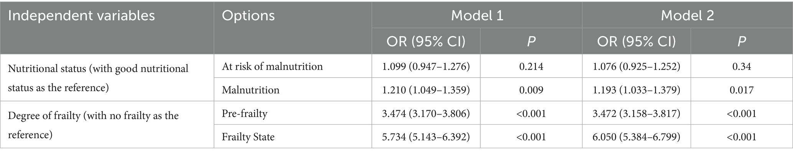
Task: Click the Independent variables column header
Action: click(x=81, y=16)
